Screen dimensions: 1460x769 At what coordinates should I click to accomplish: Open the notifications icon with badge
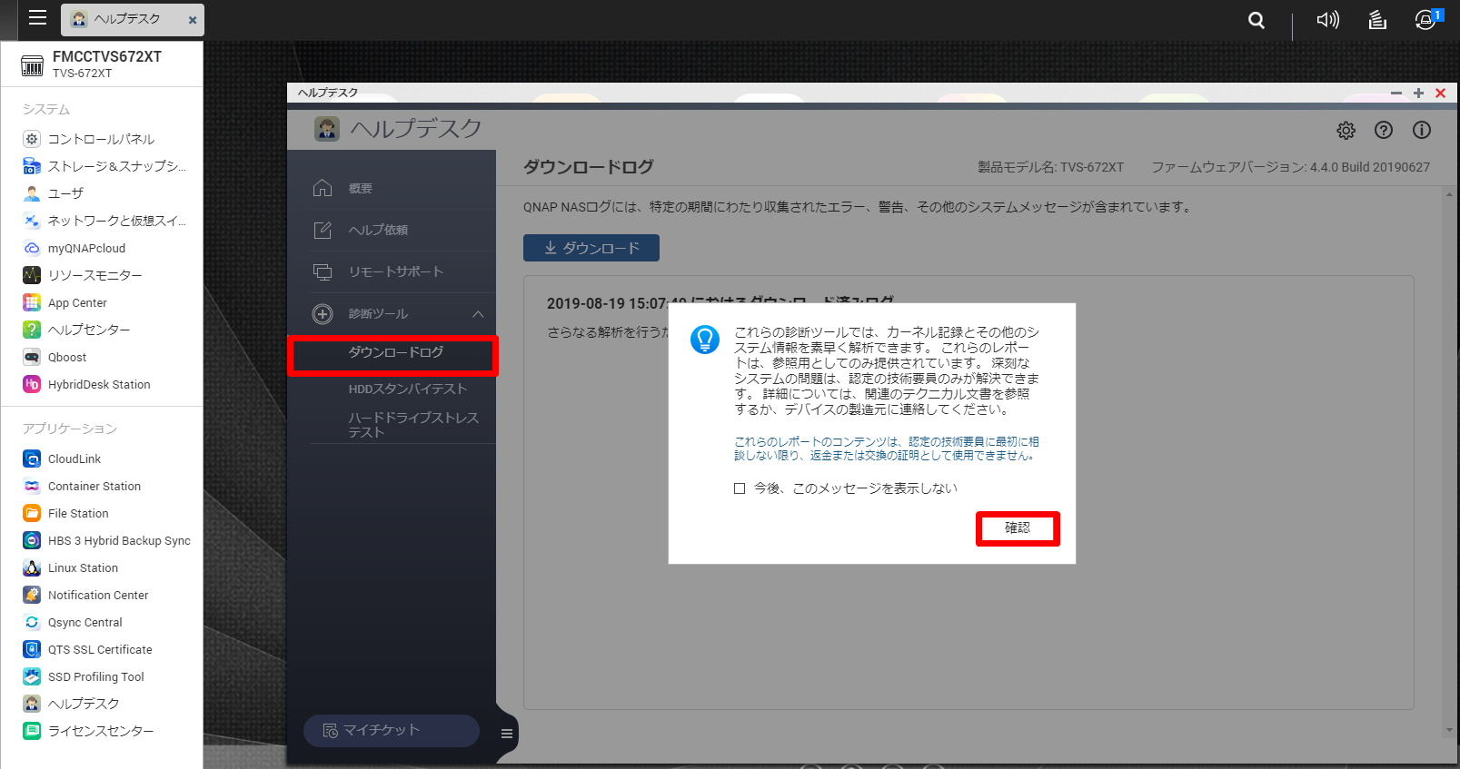(1427, 19)
